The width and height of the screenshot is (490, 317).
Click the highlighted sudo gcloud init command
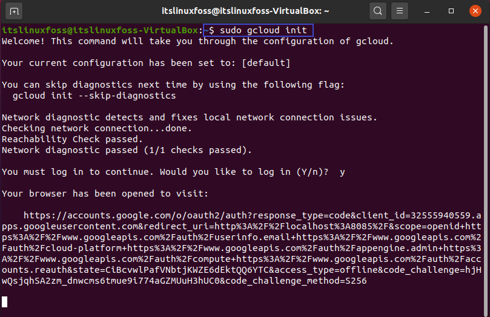pos(258,30)
